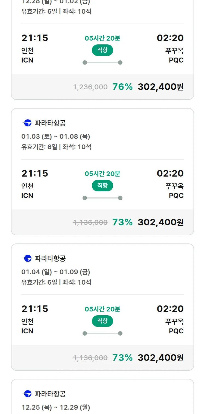Click Parata Air logo in 12.25 flight card

28,394
